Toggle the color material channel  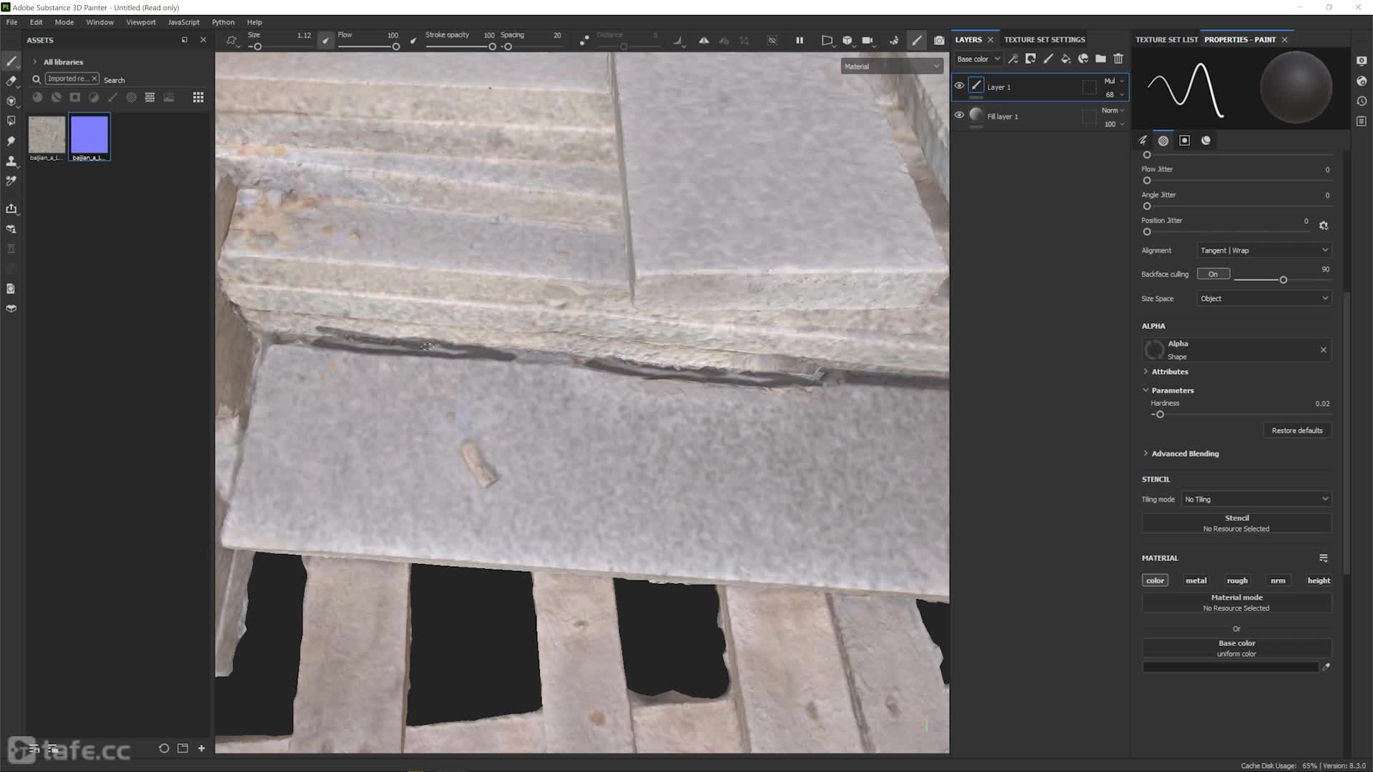point(1155,580)
